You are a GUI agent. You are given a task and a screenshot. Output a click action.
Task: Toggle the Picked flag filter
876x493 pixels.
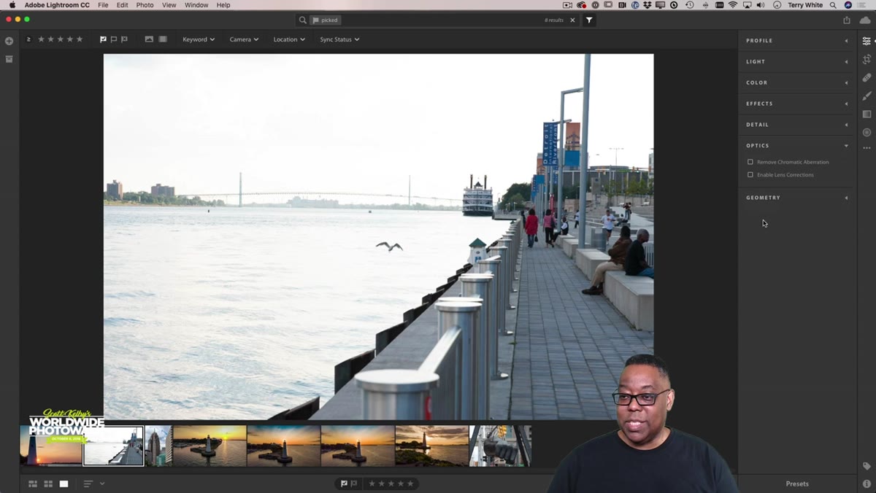[x=103, y=39]
